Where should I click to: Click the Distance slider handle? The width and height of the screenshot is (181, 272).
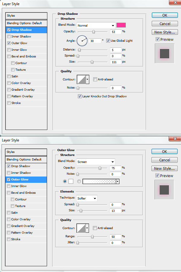point(79,50)
